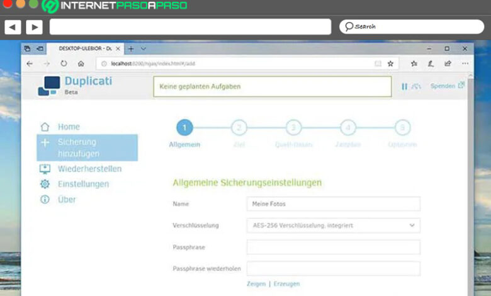Viewport: 491px width, 296px height.
Task: Click the page vertical scrollbar
Action: (470, 185)
